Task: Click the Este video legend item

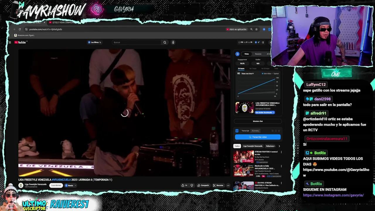Action: pyautogui.click(x=266, y=74)
